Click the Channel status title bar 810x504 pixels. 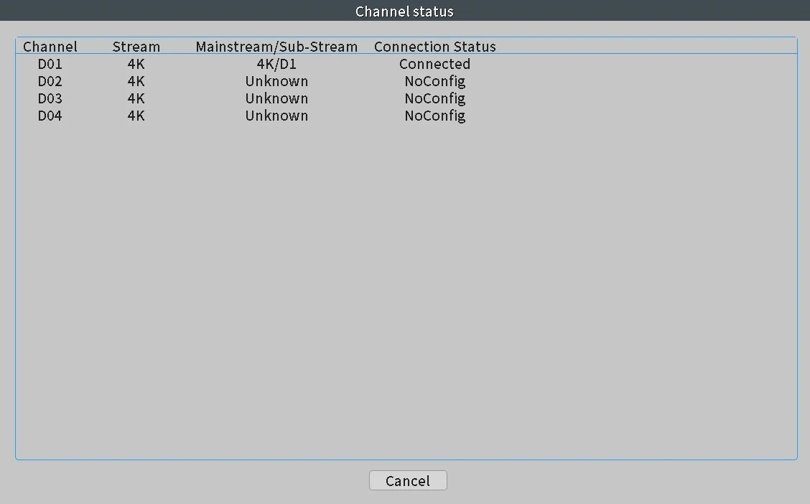(405, 11)
